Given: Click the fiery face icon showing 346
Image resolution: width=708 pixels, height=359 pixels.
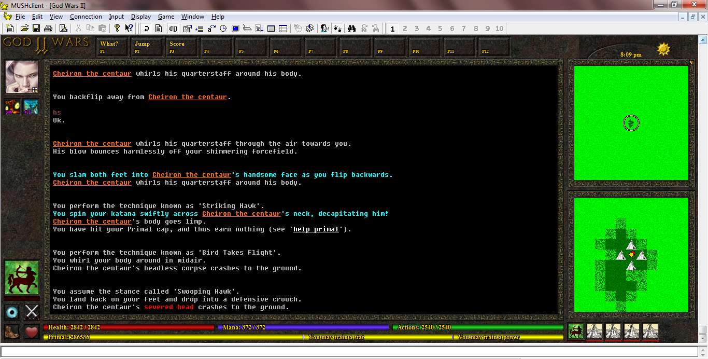Looking at the screenshot, I should pos(12,107).
